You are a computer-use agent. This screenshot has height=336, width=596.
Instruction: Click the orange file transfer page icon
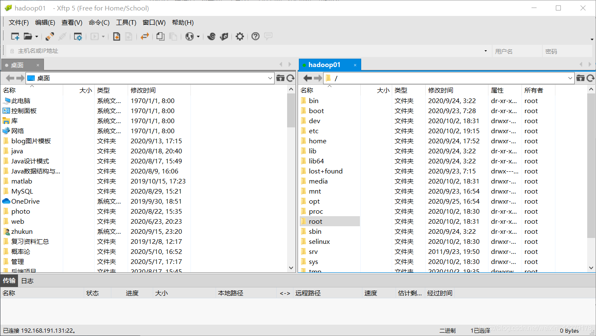coord(117,36)
